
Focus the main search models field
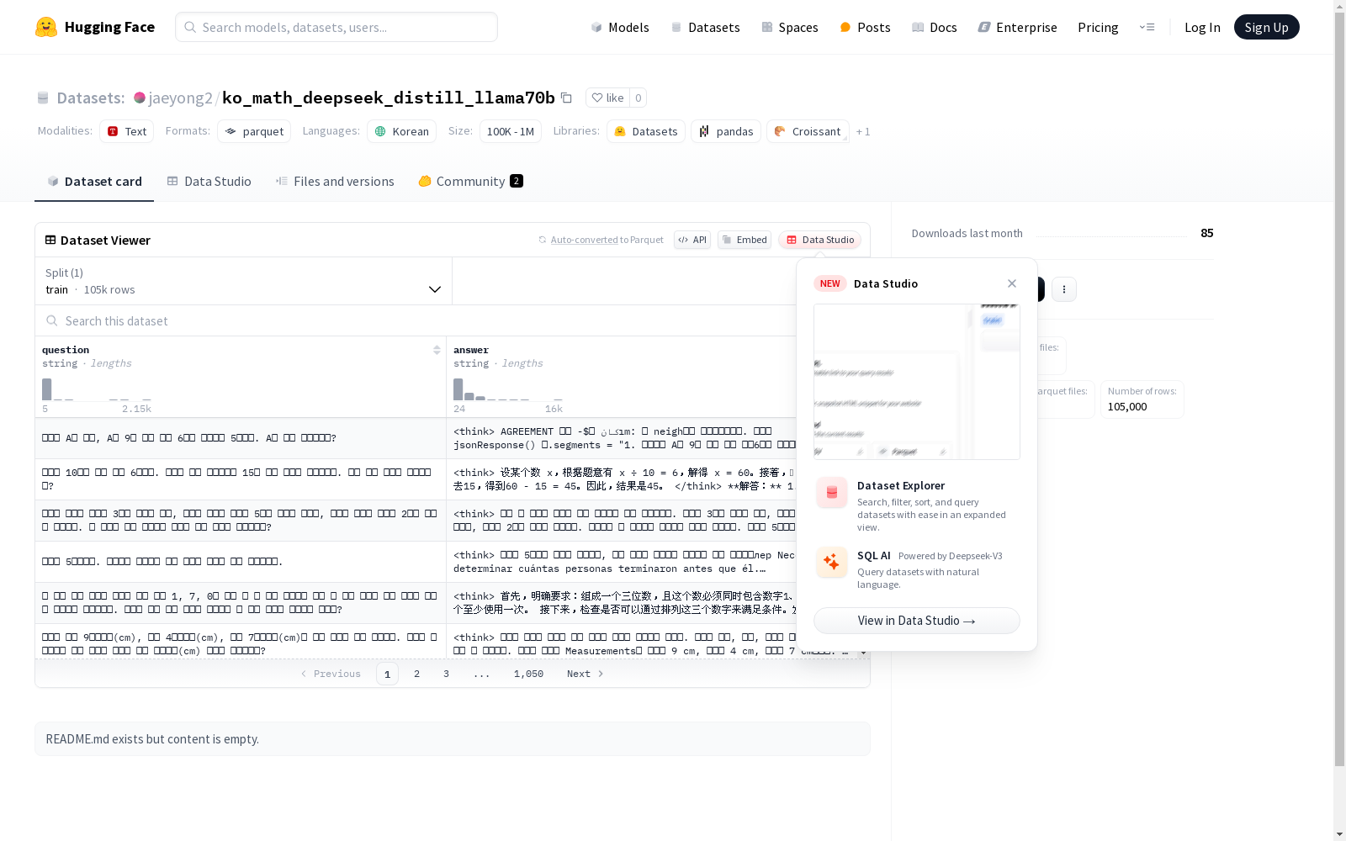(x=336, y=27)
